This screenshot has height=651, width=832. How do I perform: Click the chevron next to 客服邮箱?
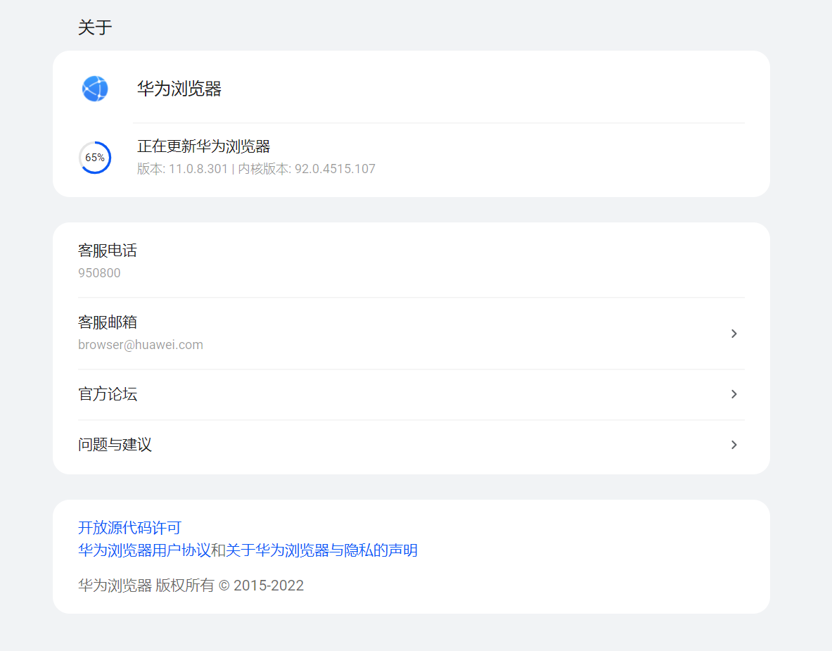click(x=734, y=334)
